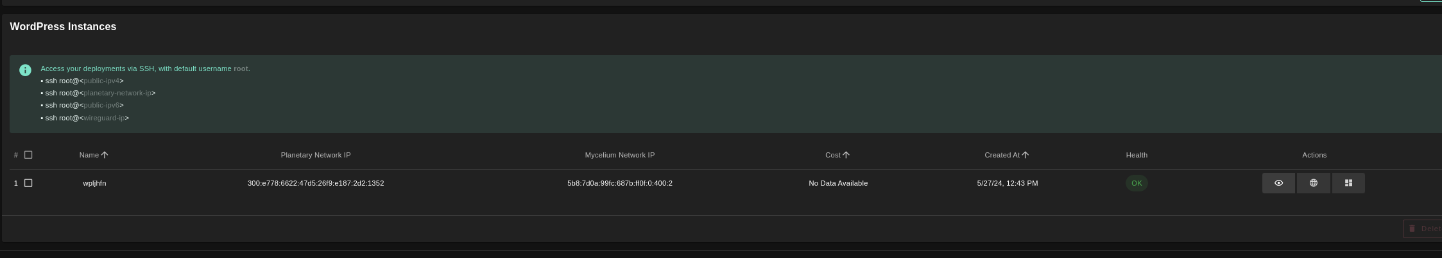Click the Actions column header
1442x258 pixels.
coord(1314,155)
